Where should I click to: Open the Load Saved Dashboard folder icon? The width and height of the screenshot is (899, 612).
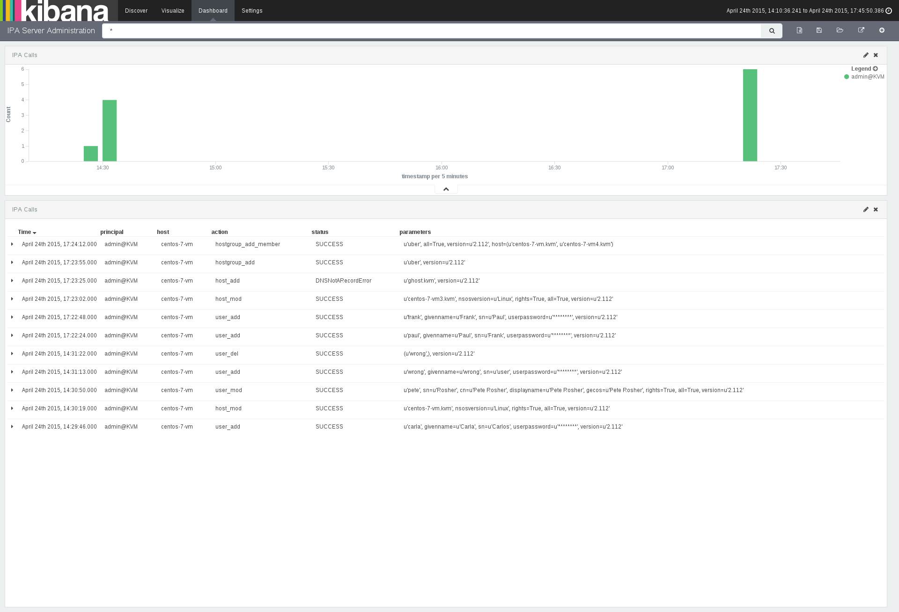(840, 30)
